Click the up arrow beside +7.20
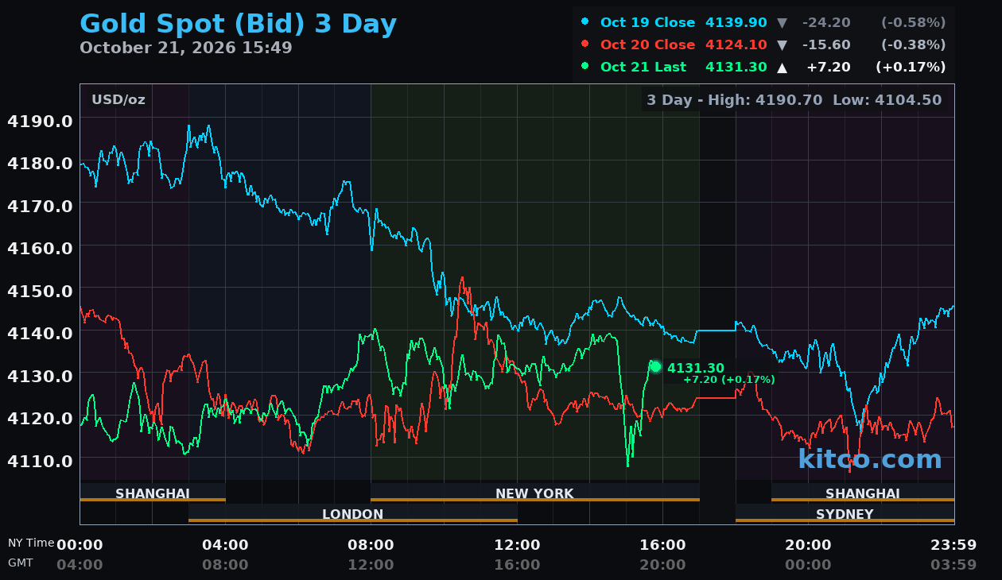The width and height of the screenshot is (1002, 580). click(783, 68)
